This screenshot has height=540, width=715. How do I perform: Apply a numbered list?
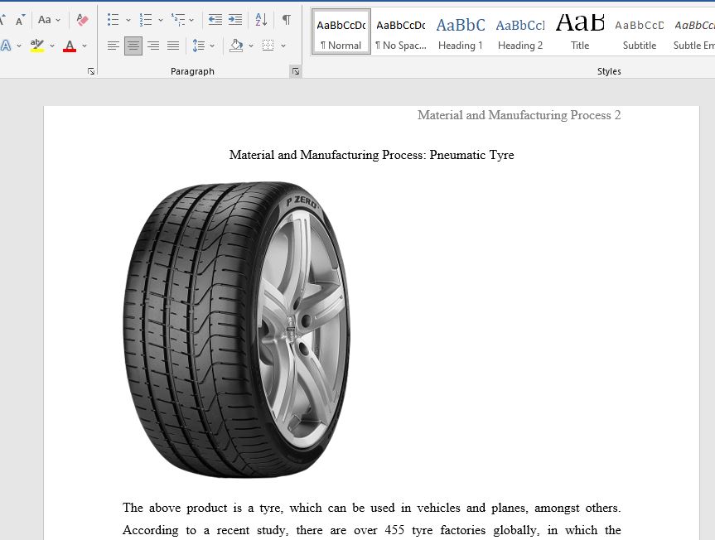tap(146, 20)
